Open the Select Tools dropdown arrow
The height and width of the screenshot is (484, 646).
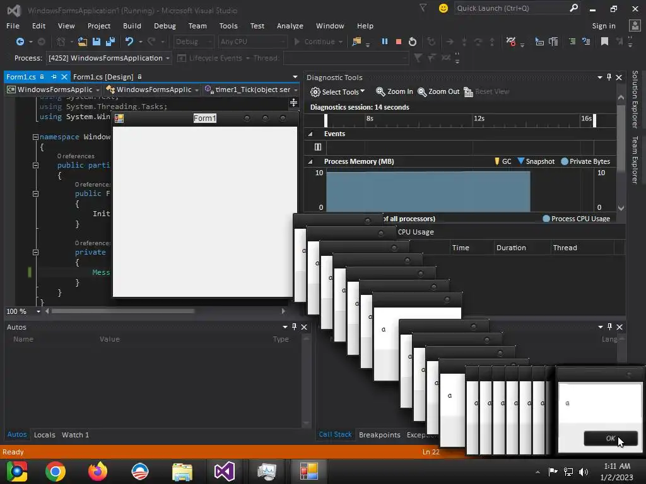coord(363,91)
